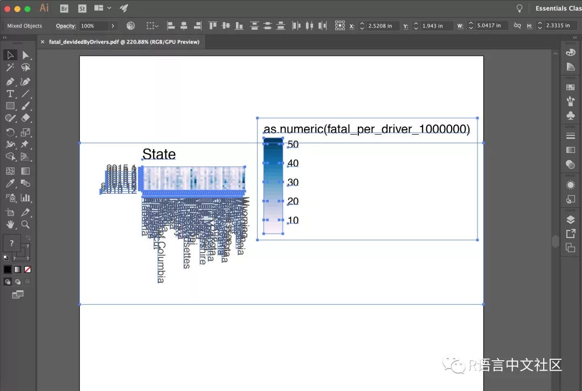Screen dimensions: 582x391
Task: Click the Opacity label link
Action: coord(66,26)
